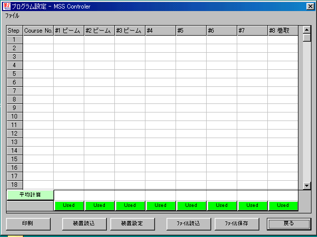Click the Course No. cell in step 5

click(38, 74)
